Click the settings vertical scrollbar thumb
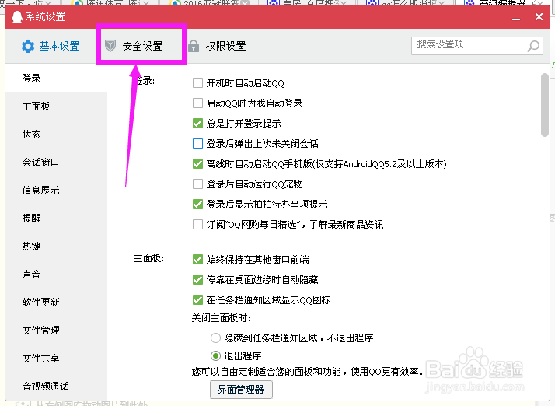555x406 pixels. click(545, 104)
